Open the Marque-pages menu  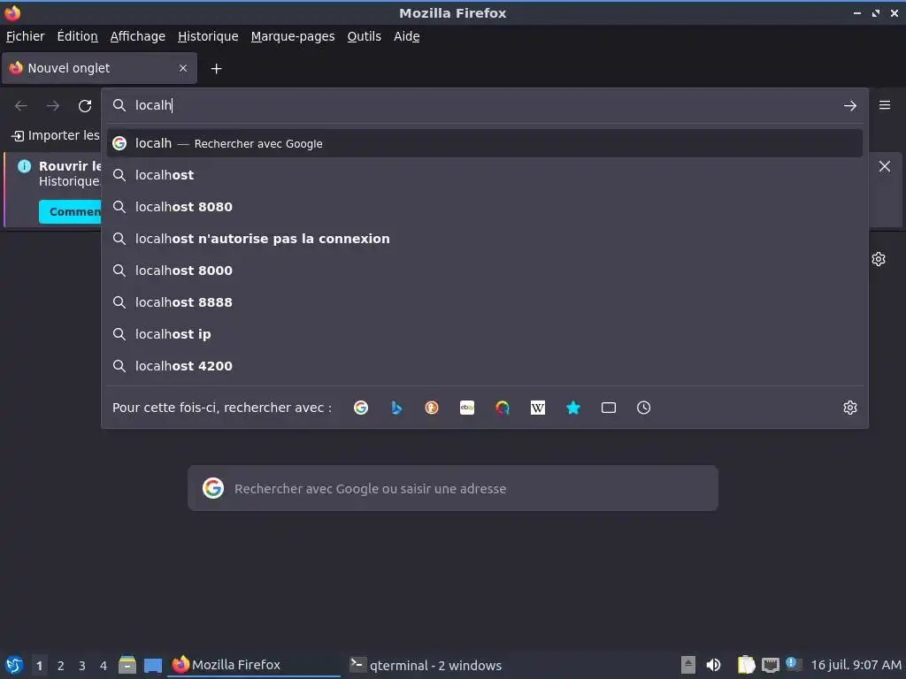point(293,36)
